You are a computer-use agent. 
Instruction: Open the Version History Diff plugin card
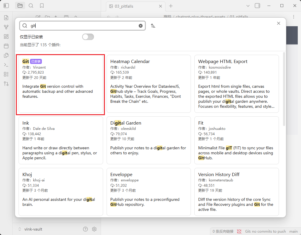(x=236, y=192)
